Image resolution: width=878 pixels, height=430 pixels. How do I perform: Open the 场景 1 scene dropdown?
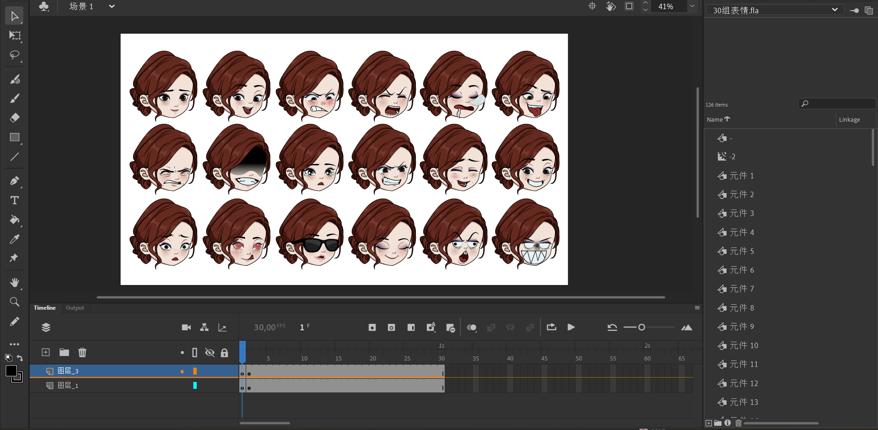click(x=112, y=6)
